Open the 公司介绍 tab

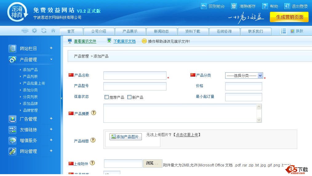coord(99,31)
